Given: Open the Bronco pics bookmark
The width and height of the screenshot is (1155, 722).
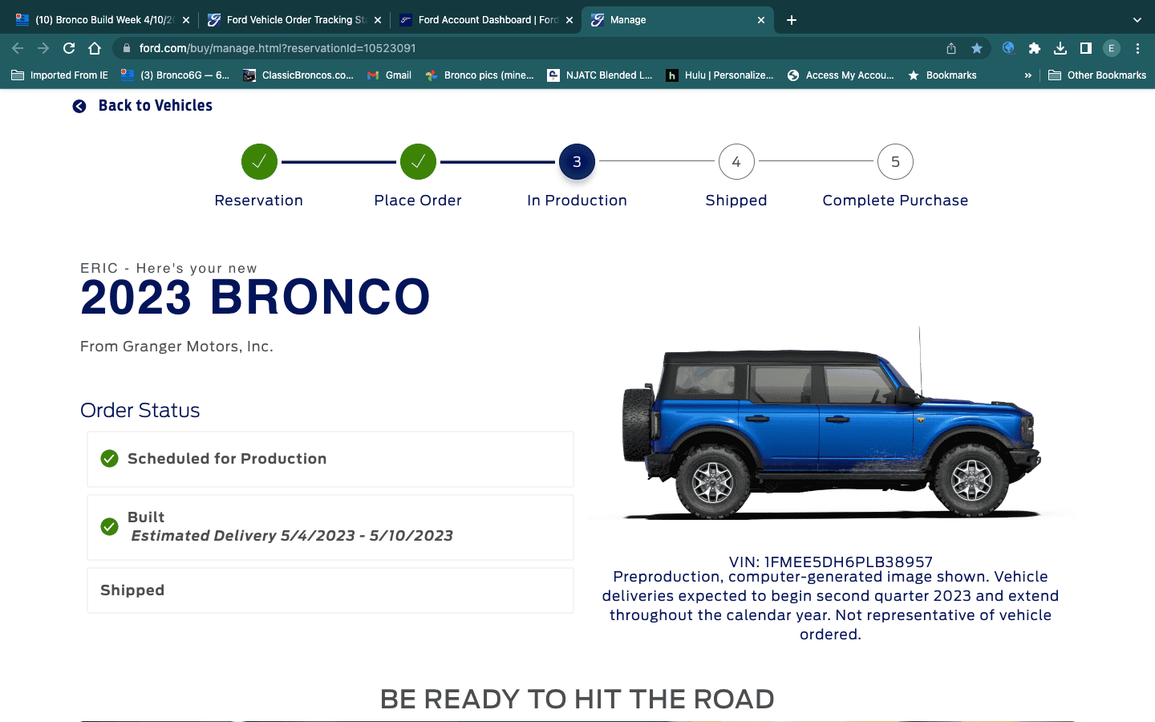Looking at the screenshot, I should 480,75.
